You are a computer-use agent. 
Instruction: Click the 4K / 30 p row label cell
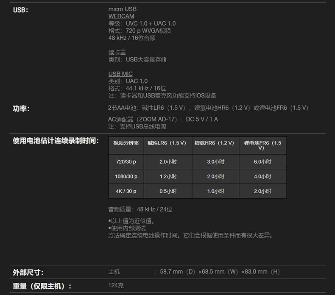coord(126,192)
